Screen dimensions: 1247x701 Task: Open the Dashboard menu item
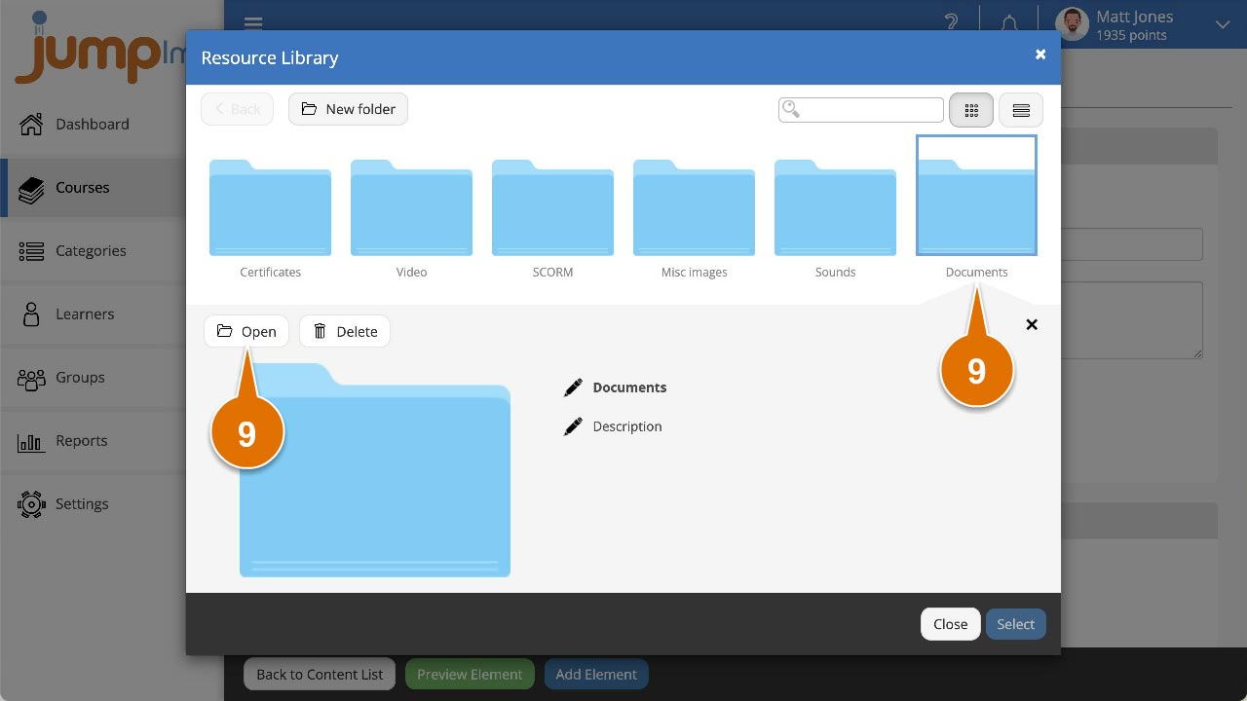(x=92, y=124)
